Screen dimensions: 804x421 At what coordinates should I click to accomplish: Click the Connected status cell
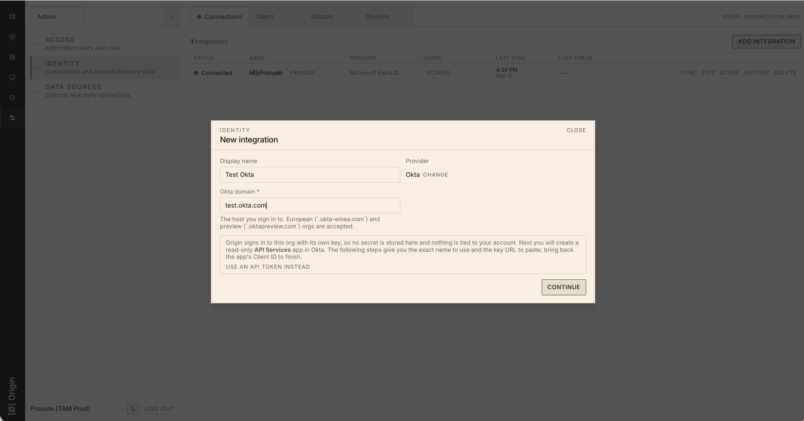point(213,73)
